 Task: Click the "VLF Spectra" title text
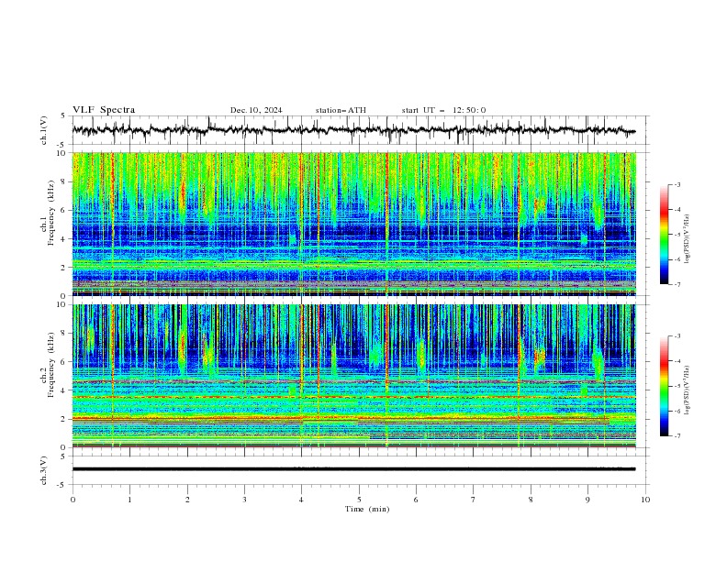pyautogui.click(x=104, y=110)
